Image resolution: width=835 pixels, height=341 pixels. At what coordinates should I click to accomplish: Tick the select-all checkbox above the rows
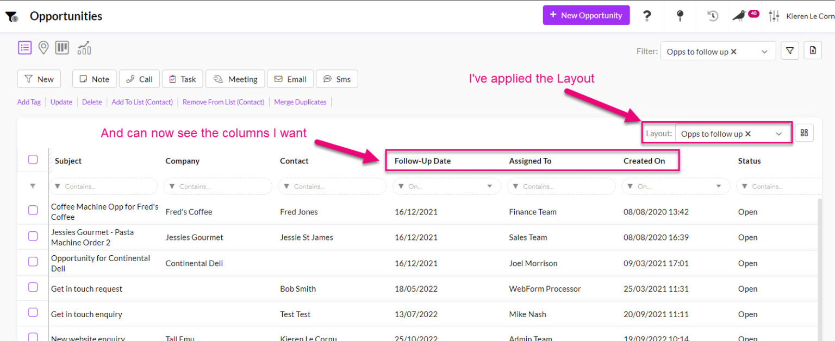(x=33, y=159)
